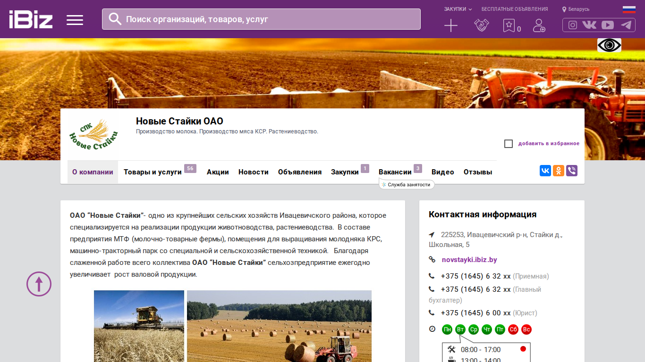Click the Новые Стайки ОАО heading
This screenshot has width=645, height=362.
(x=179, y=121)
